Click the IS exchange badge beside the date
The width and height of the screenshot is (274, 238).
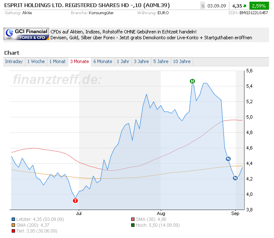[203, 6]
